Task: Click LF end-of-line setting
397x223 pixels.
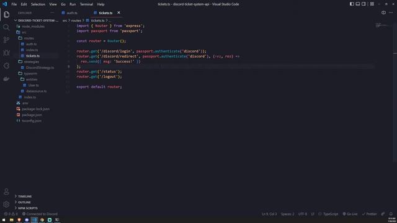Action: tap(313, 214)
